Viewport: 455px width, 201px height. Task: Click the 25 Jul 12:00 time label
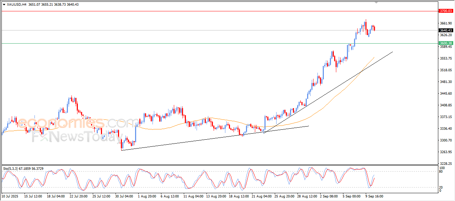click(x=101, y=196)
